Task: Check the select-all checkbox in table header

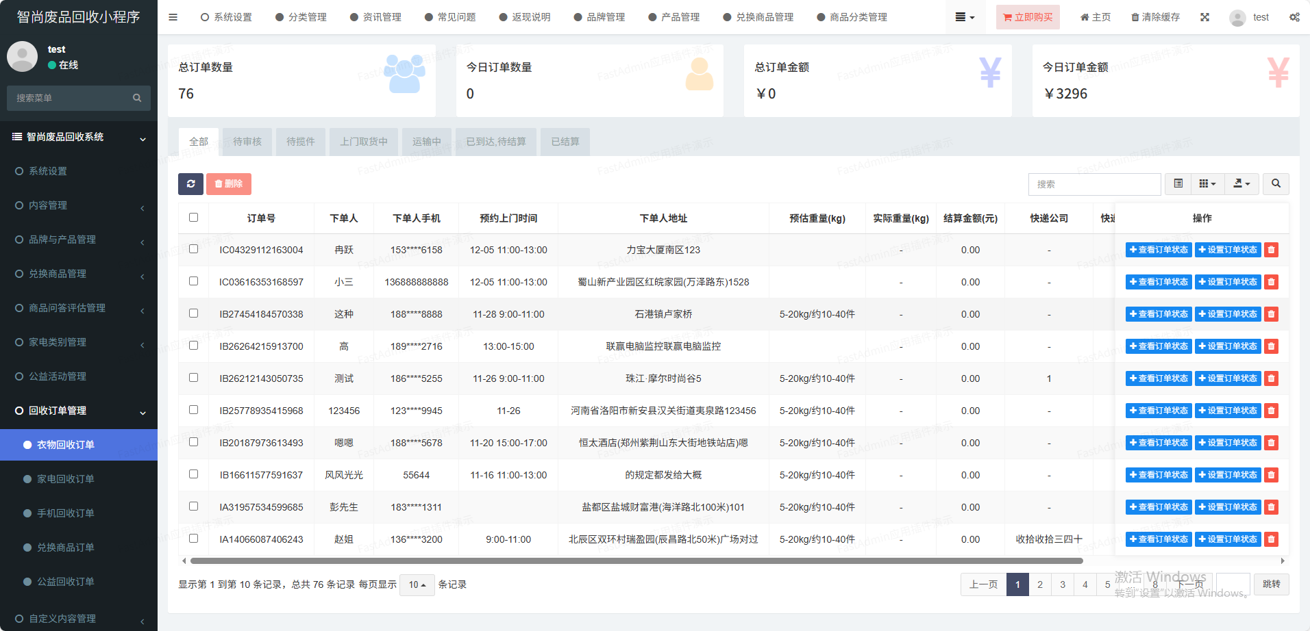Action: (x=193, y=218)
